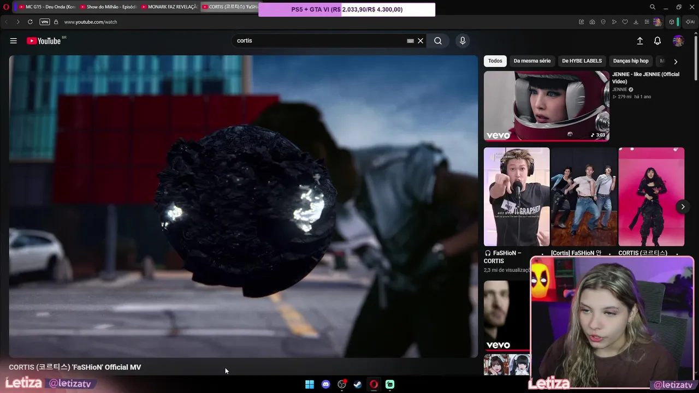This screenshot has width=699, height=393.
Task: Click video title 'CORTIS FaSHioN Official MV'
Action: pyautogui.click(x=75, y=367)
